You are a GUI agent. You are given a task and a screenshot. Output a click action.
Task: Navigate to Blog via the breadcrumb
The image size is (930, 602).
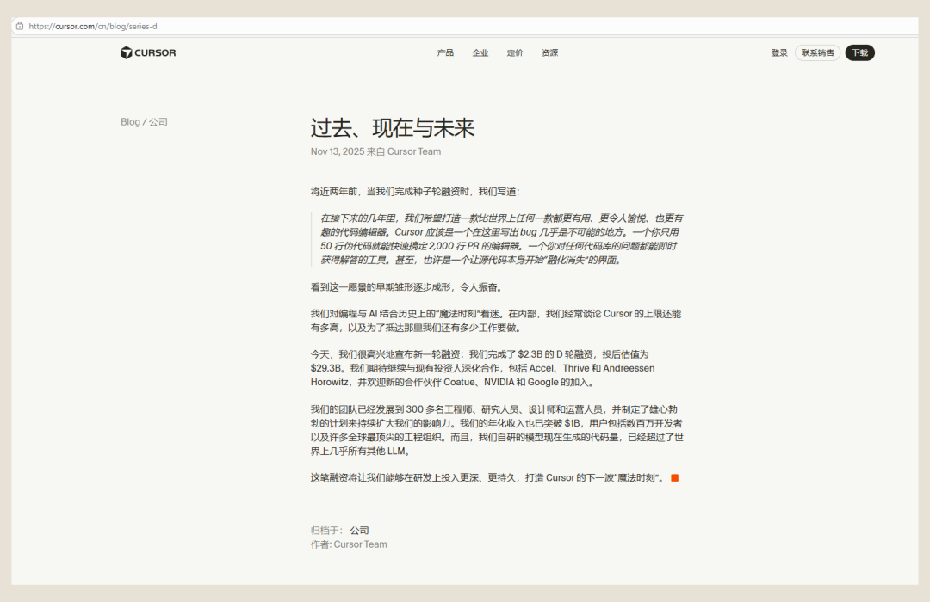pyautogui.click(x=130, y=122)
